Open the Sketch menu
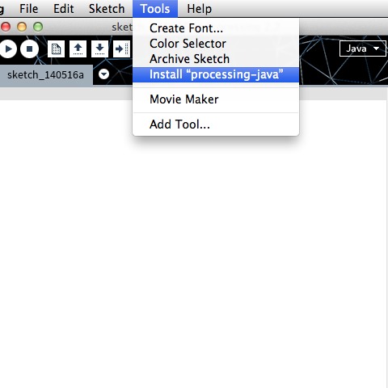This screenshot has width=388, height=388. tap(107, 9)
